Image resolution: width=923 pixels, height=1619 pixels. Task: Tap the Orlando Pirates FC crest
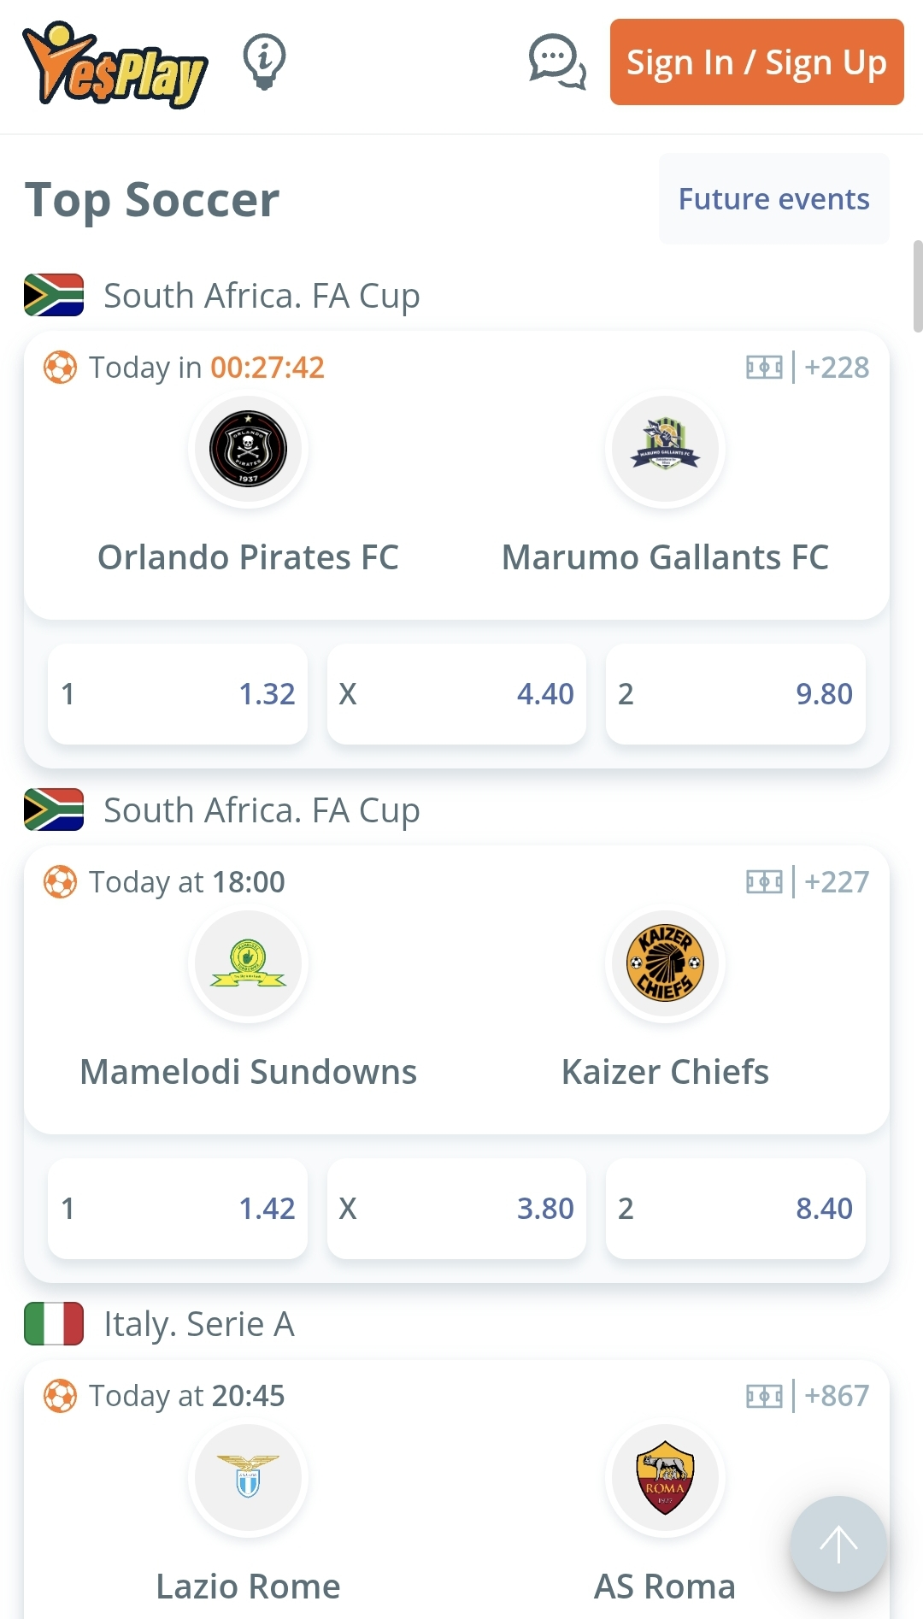(x=248, y=449)
